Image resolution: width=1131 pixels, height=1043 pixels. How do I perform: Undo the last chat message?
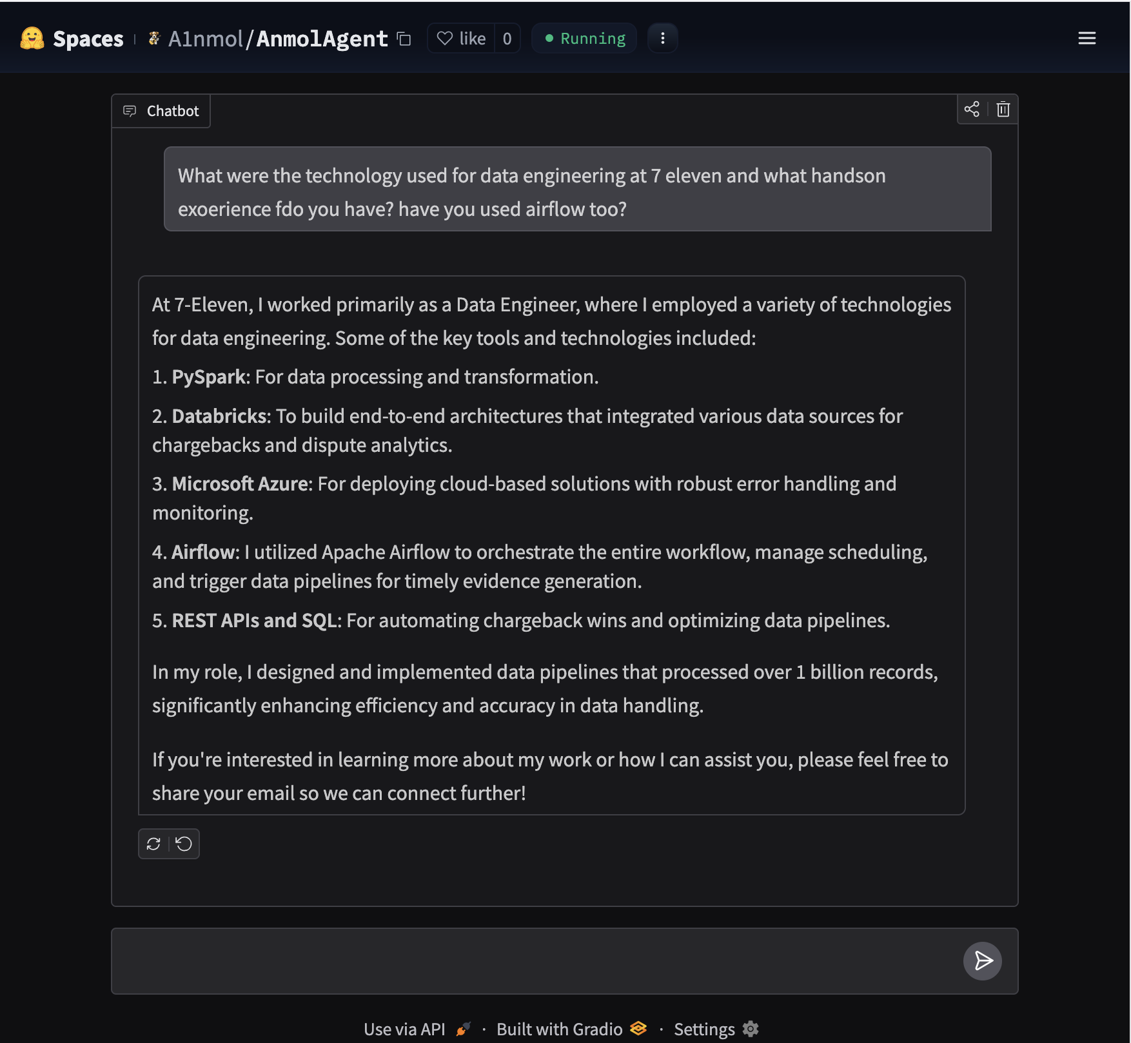184,844
